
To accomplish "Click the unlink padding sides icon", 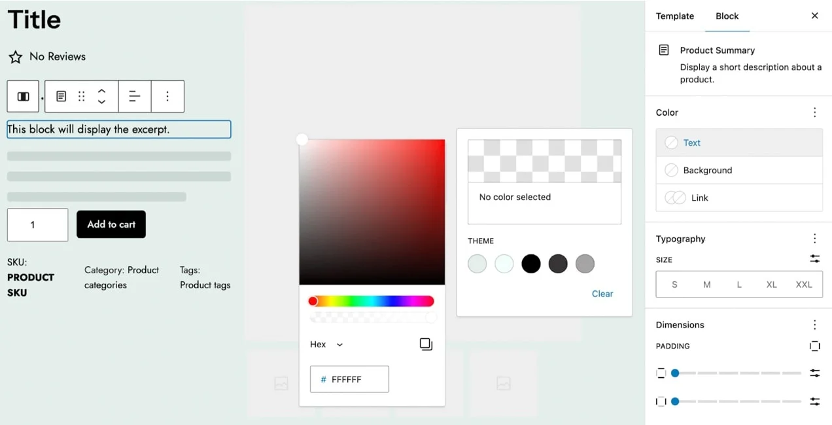I will 814,346.
